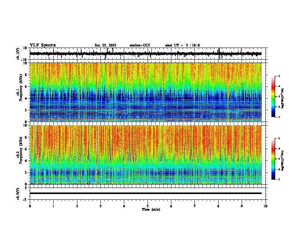Image resolution: width=299 pixels, height=231 pixels.
Task: Select the "start UT = 3 : 10: 0" text
Action: pyautogui.click(x=182, y=45)
